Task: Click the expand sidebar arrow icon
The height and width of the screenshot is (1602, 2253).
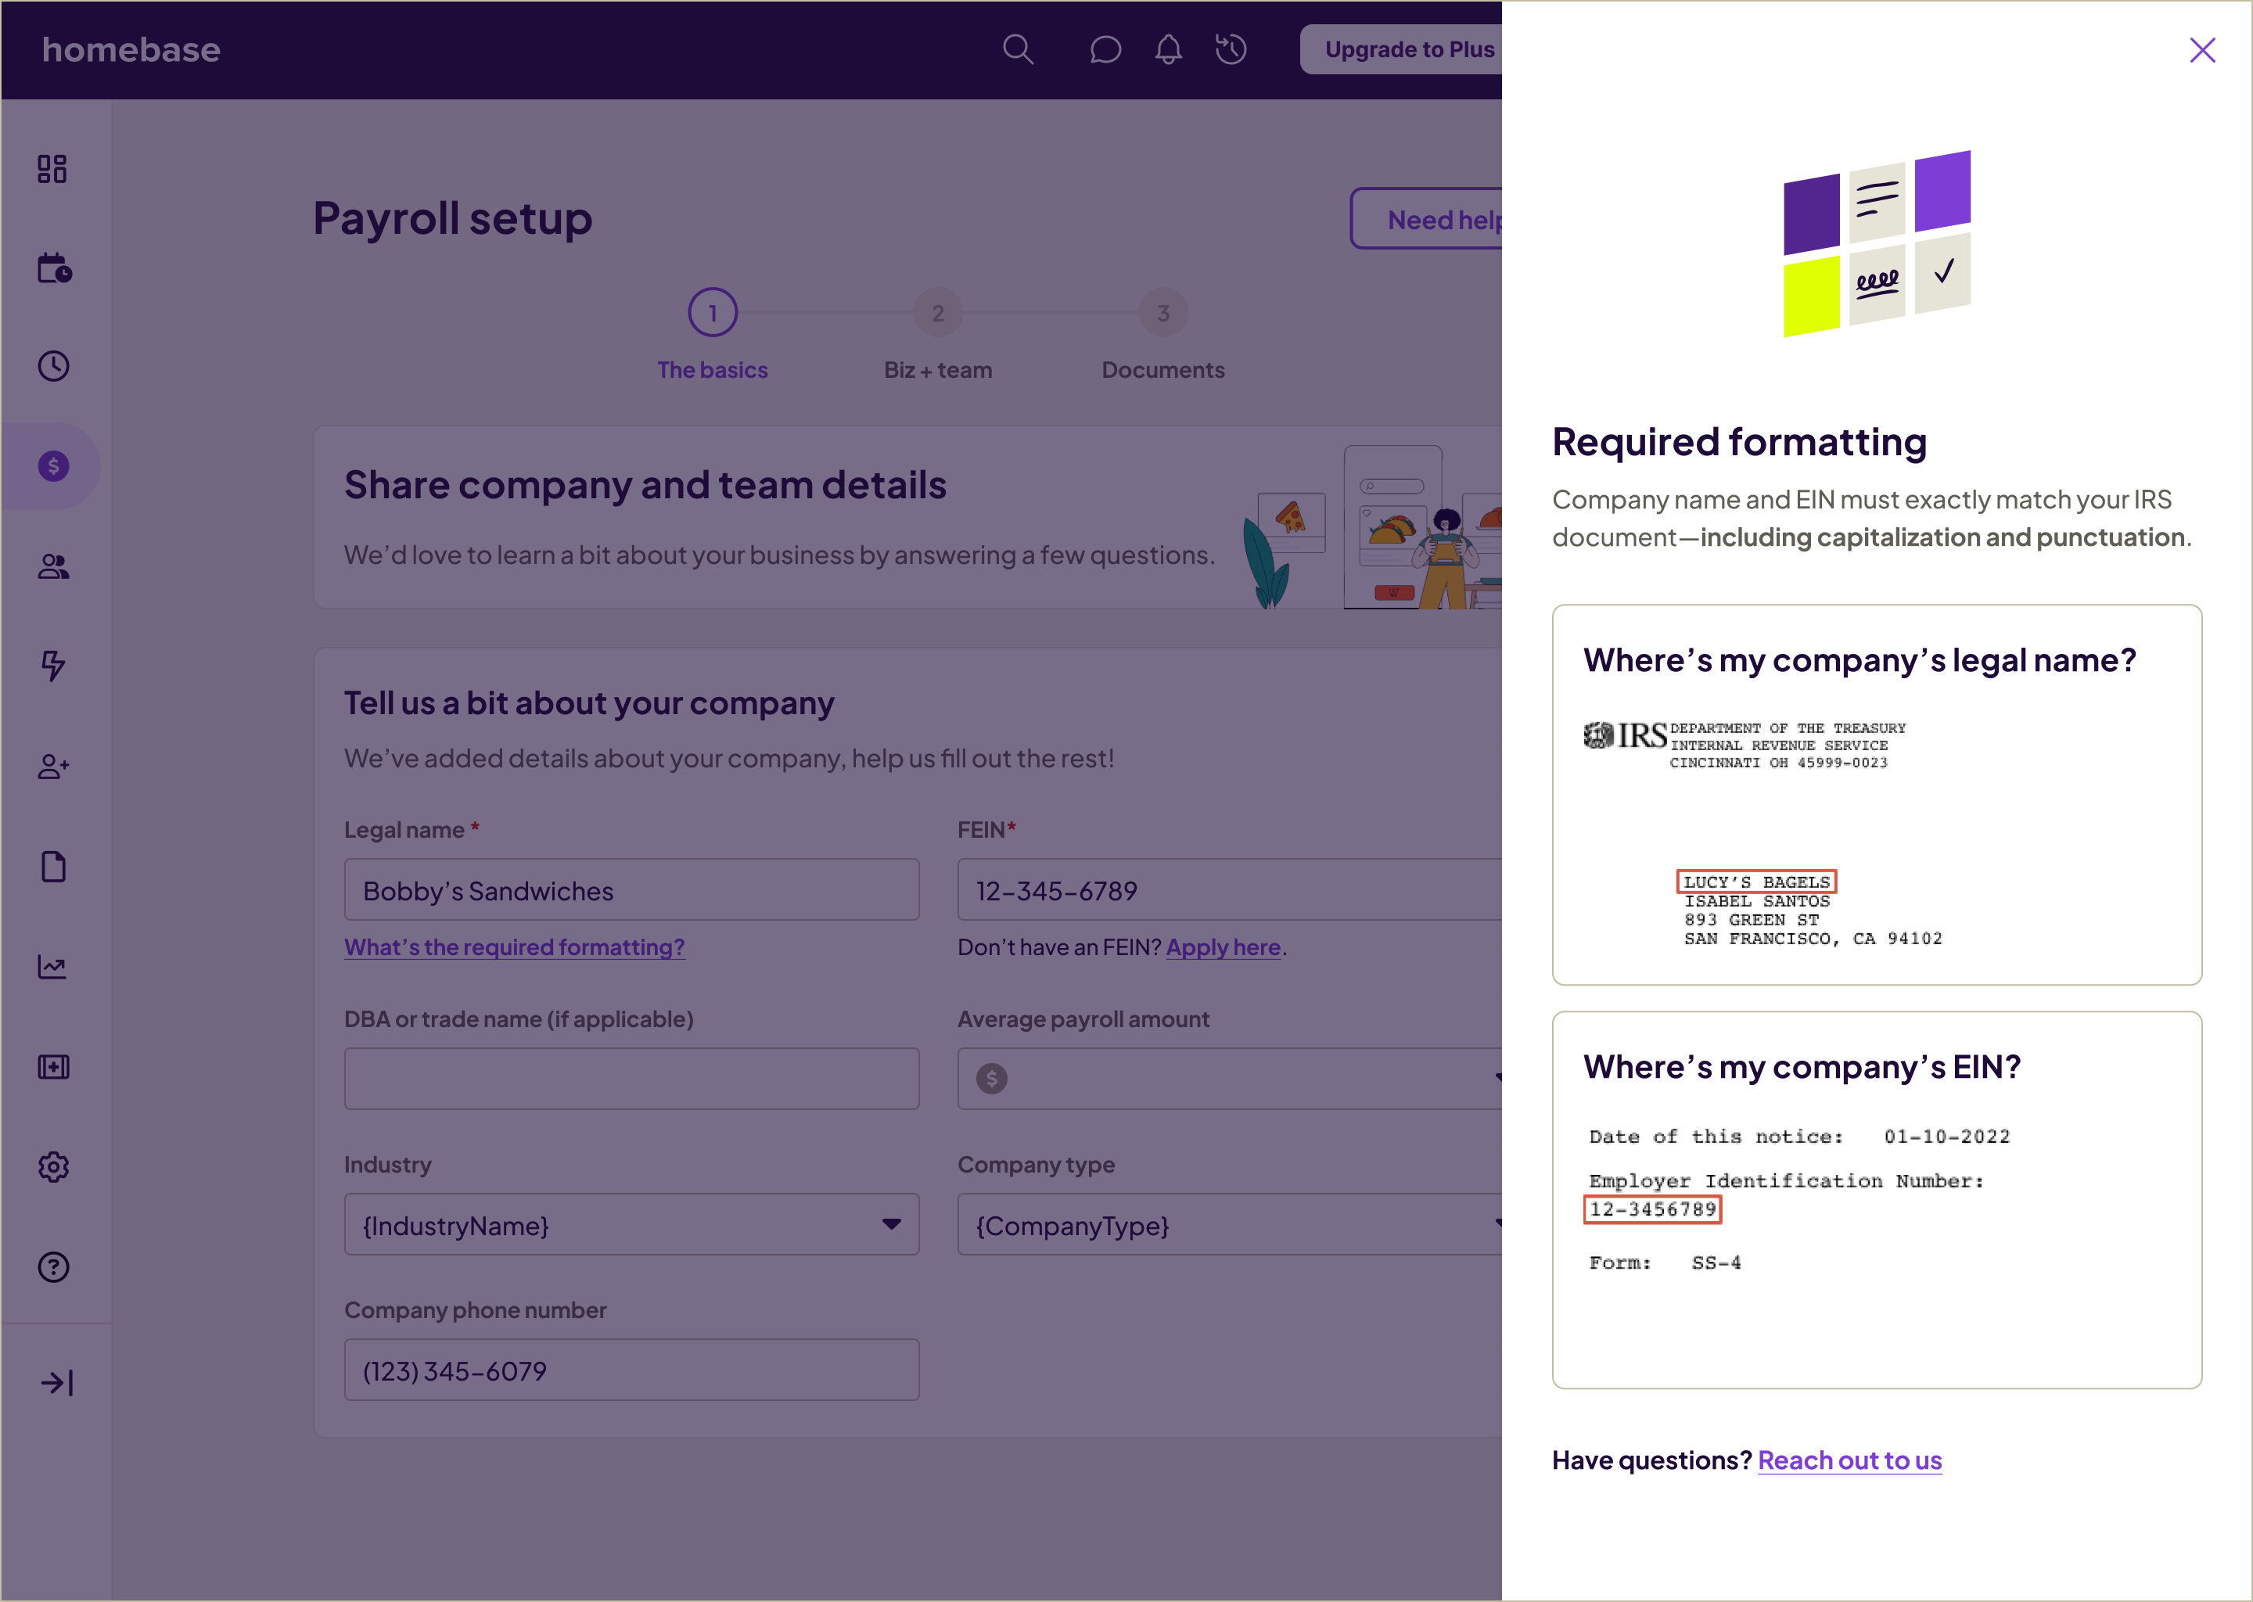Action: click(x=56, y=1383)
